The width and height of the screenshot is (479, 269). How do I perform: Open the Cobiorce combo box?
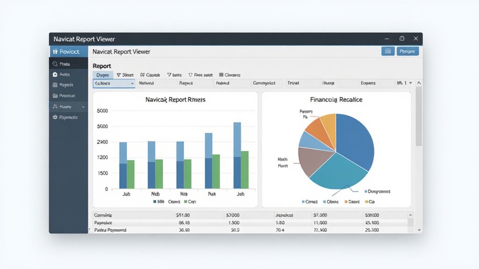[114, 83]
